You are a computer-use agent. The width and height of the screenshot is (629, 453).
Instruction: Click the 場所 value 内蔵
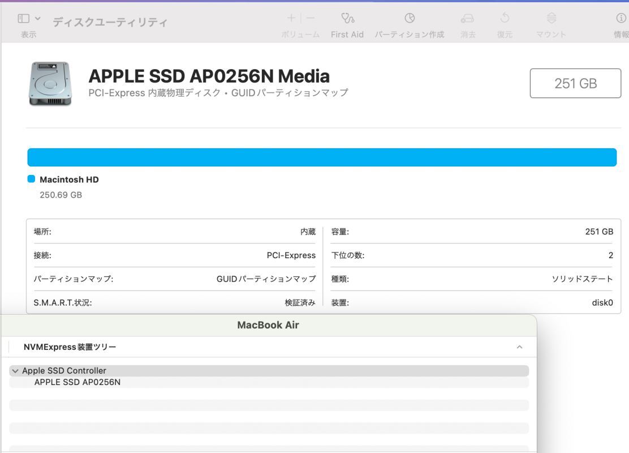click(308, 232)
